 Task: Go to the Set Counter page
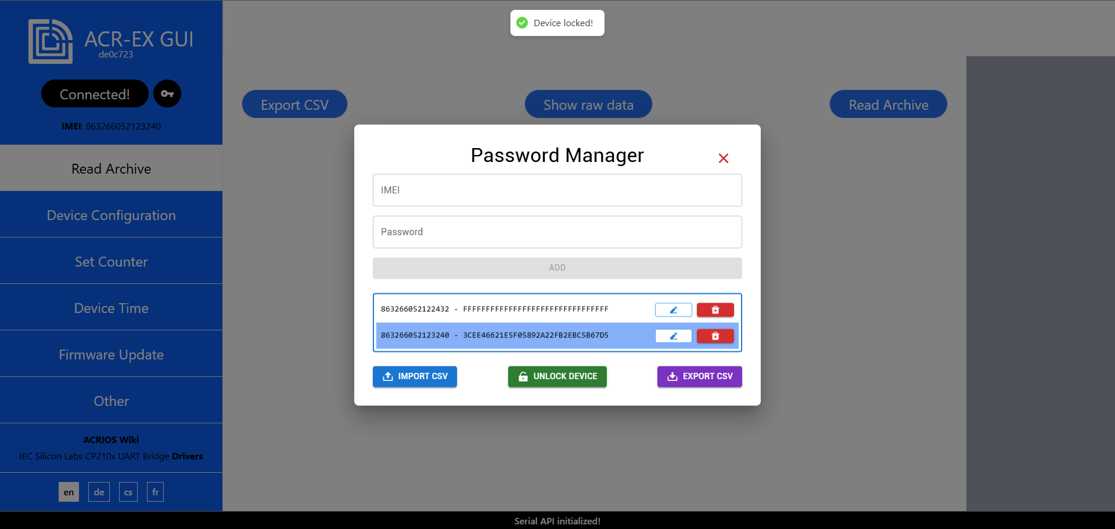point(111,261)
